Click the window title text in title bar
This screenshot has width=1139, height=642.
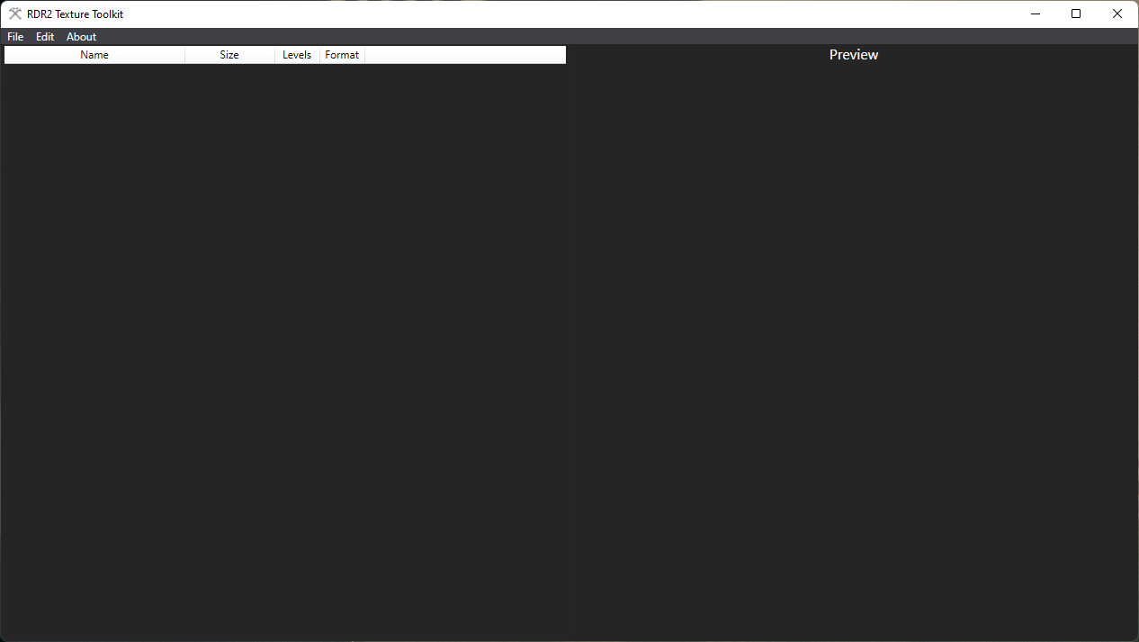[75, 14]
